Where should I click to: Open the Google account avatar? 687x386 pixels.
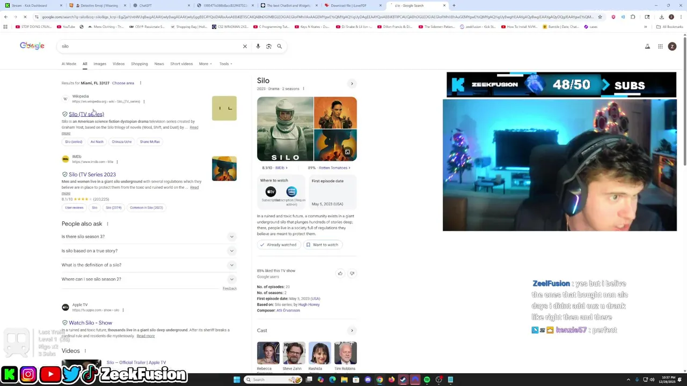(672, 46)
